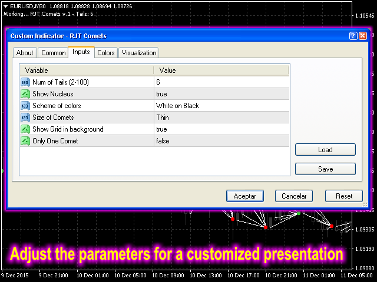Click the green comet nucleus dot on chart

[299, 213]
